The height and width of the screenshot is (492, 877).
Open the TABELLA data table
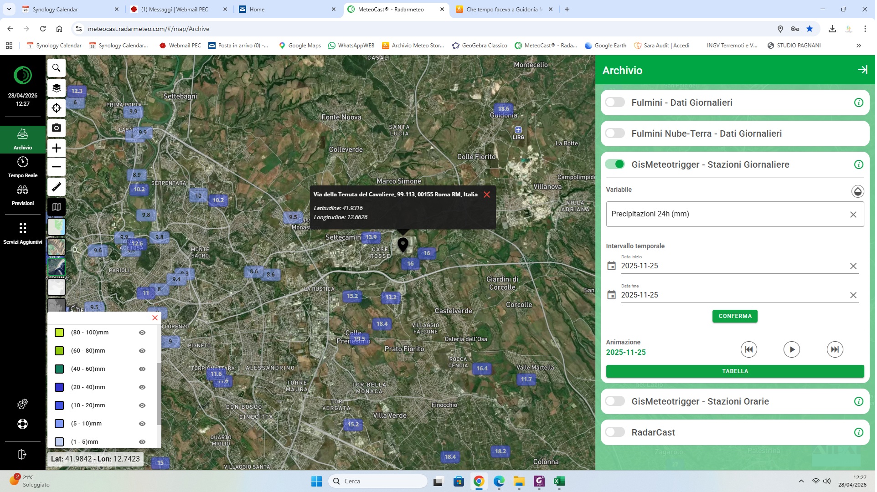coord(735,371)
